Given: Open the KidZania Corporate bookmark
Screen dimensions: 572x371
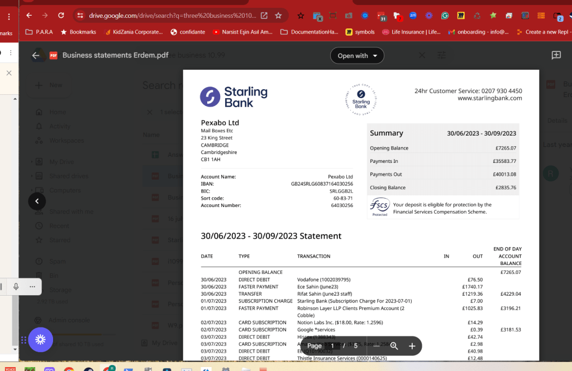Looking at the screenshot, I should click(x=134, y=32).
